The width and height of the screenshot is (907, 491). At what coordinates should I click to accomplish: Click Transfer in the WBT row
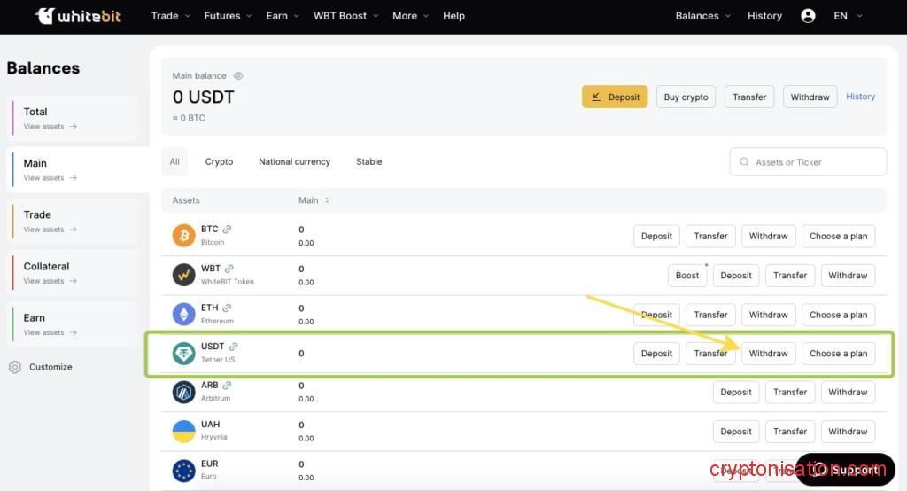click(789, 275)
